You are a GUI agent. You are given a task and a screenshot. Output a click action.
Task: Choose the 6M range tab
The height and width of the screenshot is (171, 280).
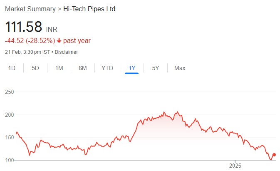pyautogui.click(x=83, y=68)
